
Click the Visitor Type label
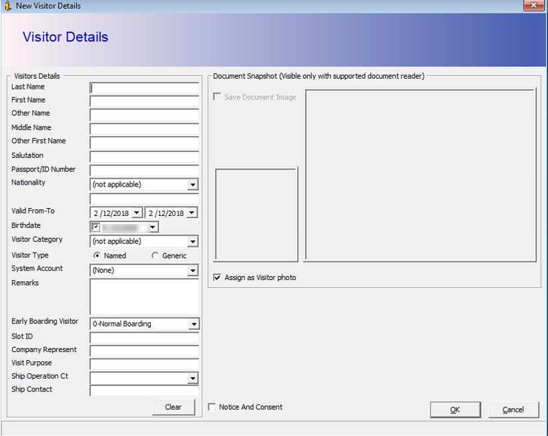[30, 255]
